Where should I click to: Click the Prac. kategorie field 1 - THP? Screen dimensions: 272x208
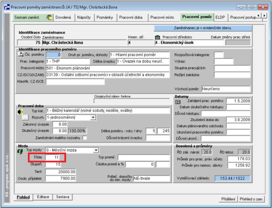(68, 61)
